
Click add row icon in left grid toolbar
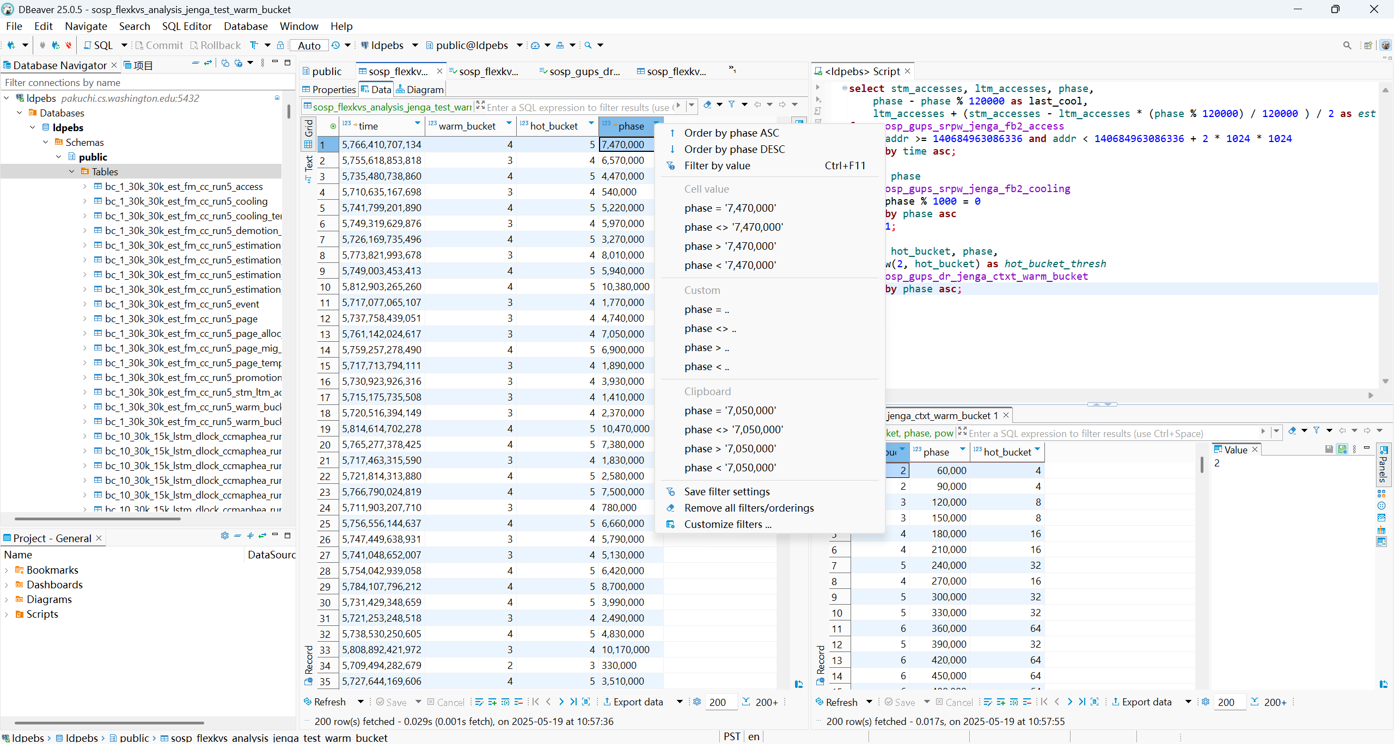(x=492, y=702)
